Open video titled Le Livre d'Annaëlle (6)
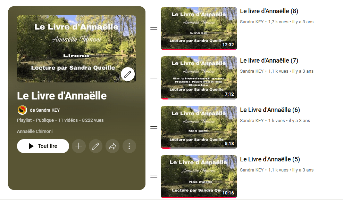The width and height of the screenshot is (343, 200). pos(270,110)
